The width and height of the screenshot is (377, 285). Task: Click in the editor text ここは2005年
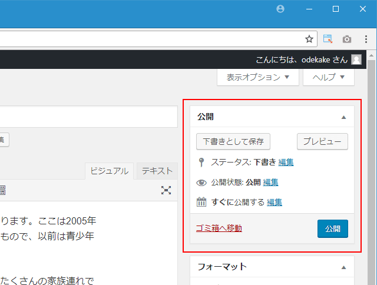[x=67, y=221]
